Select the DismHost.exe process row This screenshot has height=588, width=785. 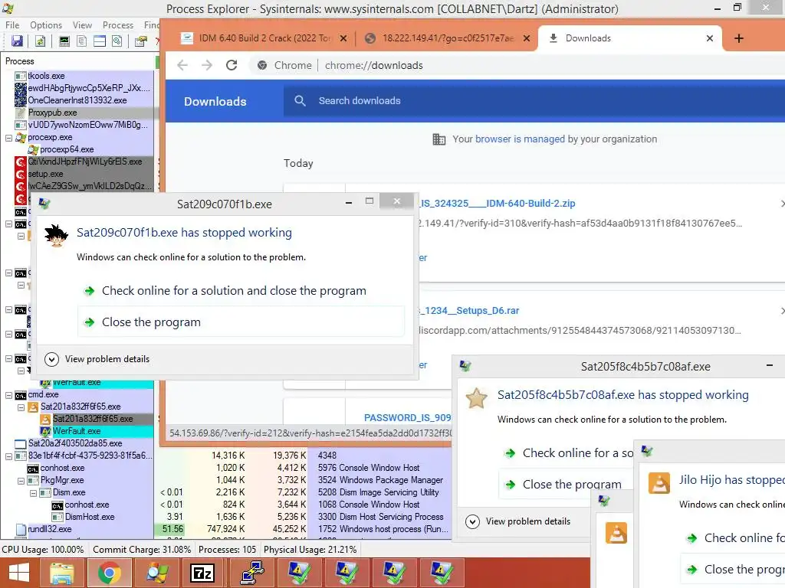(102, 517)
